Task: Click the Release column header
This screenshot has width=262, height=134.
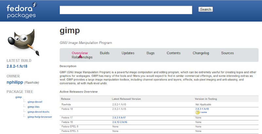Action: (x=66, y=99)
